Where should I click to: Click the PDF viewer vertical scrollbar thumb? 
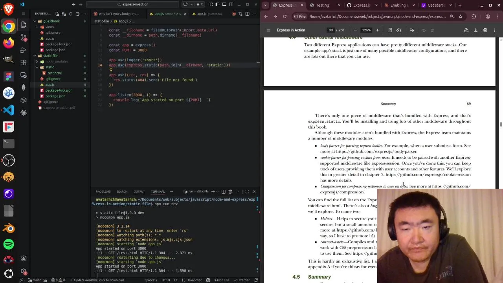501,124
